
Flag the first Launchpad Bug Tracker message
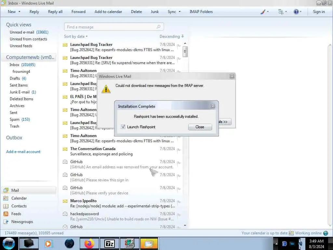coord(179,46)
